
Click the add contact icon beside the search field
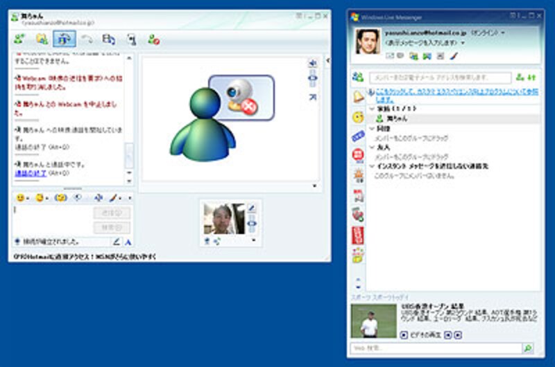(520, 77)
